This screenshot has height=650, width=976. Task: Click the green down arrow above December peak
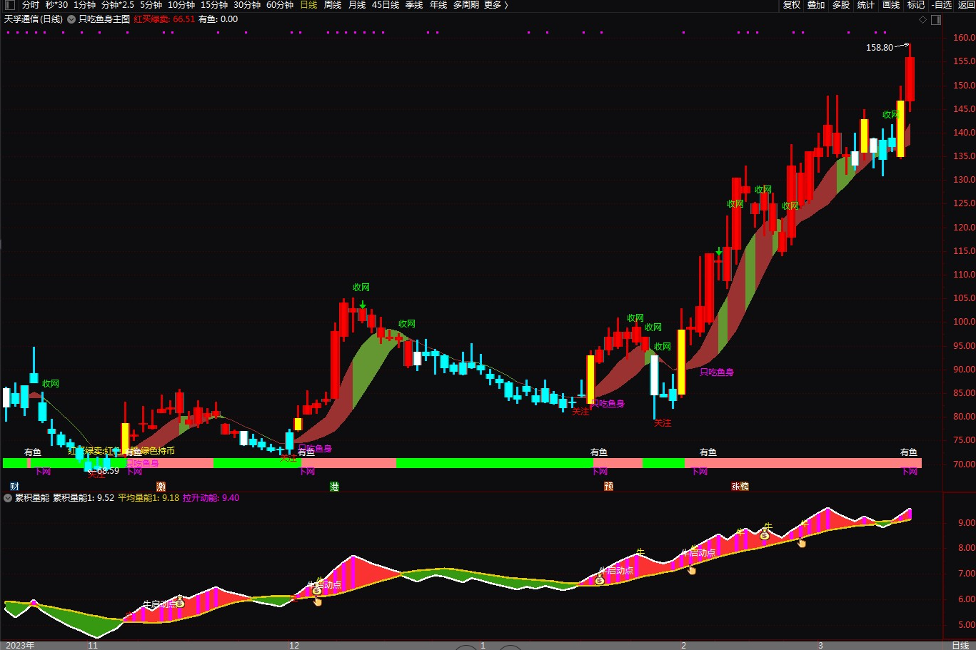click(363, 305)
